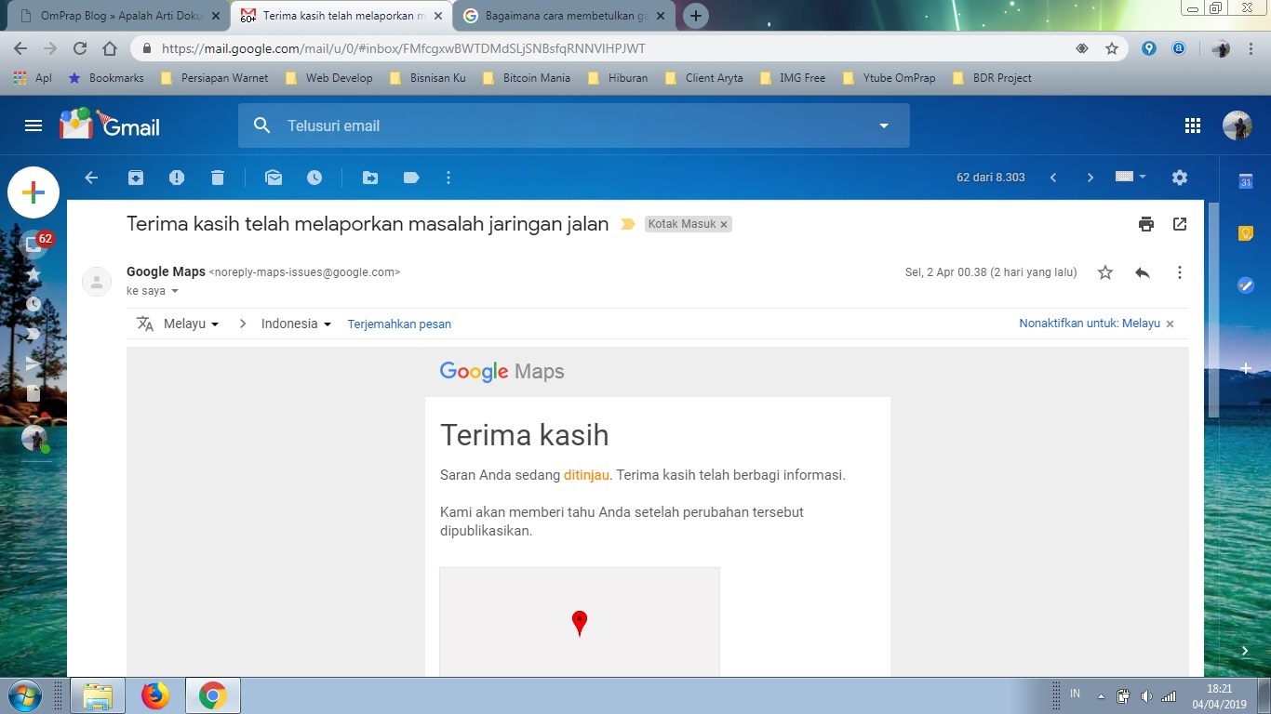Image resolution: width=1271 pixels, height=714 pixels.
Task: Reload the page in Chrome
Action: [x=80, y=48]
